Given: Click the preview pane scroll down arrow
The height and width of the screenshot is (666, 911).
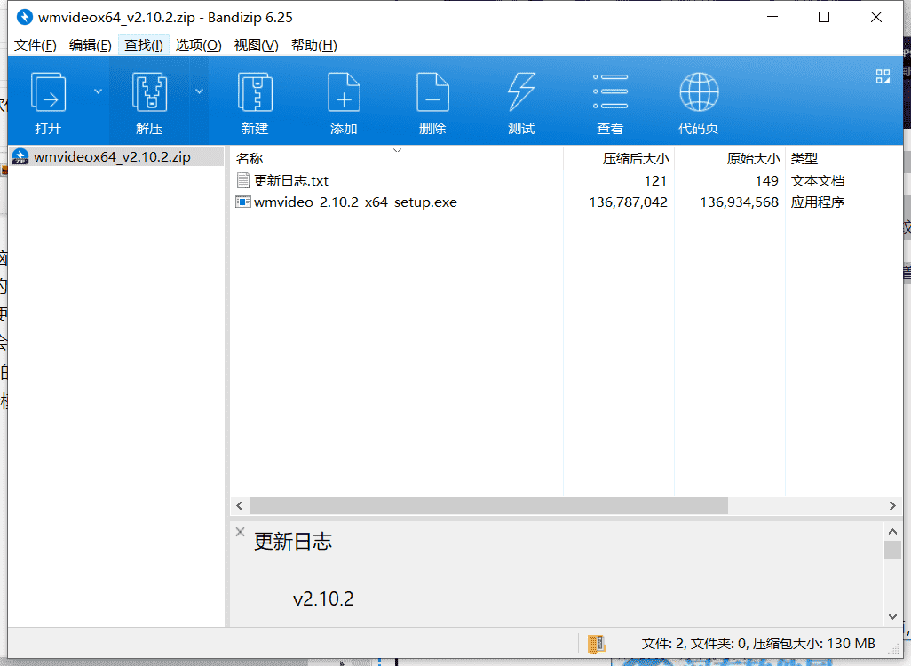Looking at the screenshot, I should [893, 616].
